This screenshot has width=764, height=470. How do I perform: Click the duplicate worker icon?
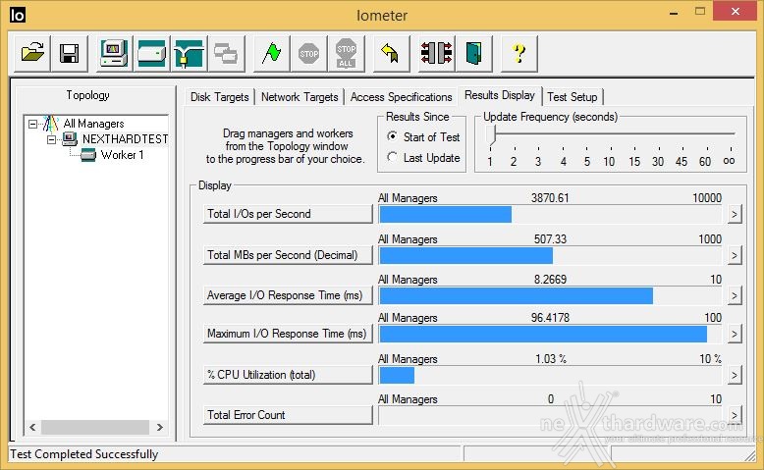coord(226,53)
